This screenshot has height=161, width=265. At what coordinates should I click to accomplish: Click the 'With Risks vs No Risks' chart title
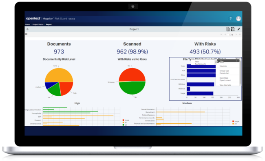click(x=132, y=59)
